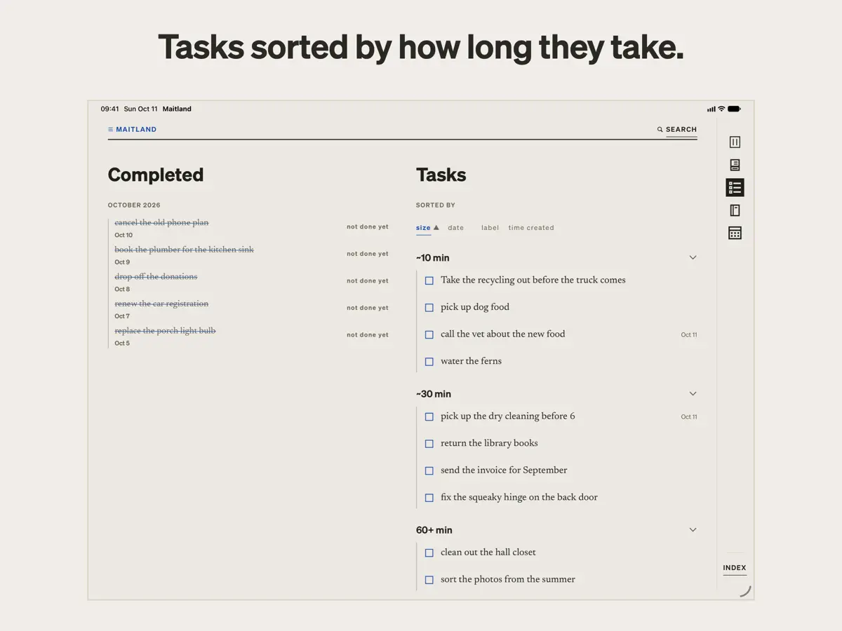Open the calendar grid icon in sidebar
The height and width of the screenshot is (631, 842).
click(735, 233)
